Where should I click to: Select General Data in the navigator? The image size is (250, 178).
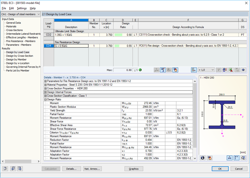(13, 23)
